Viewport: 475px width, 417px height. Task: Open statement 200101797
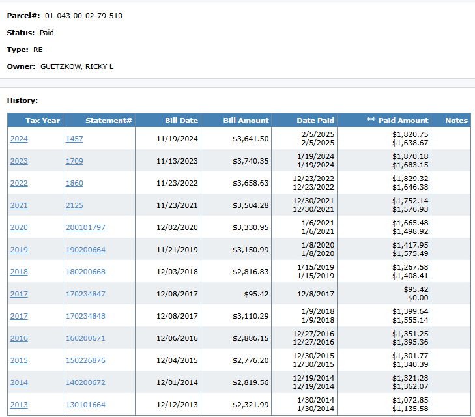pyautogui.click(x=85, y=227)
